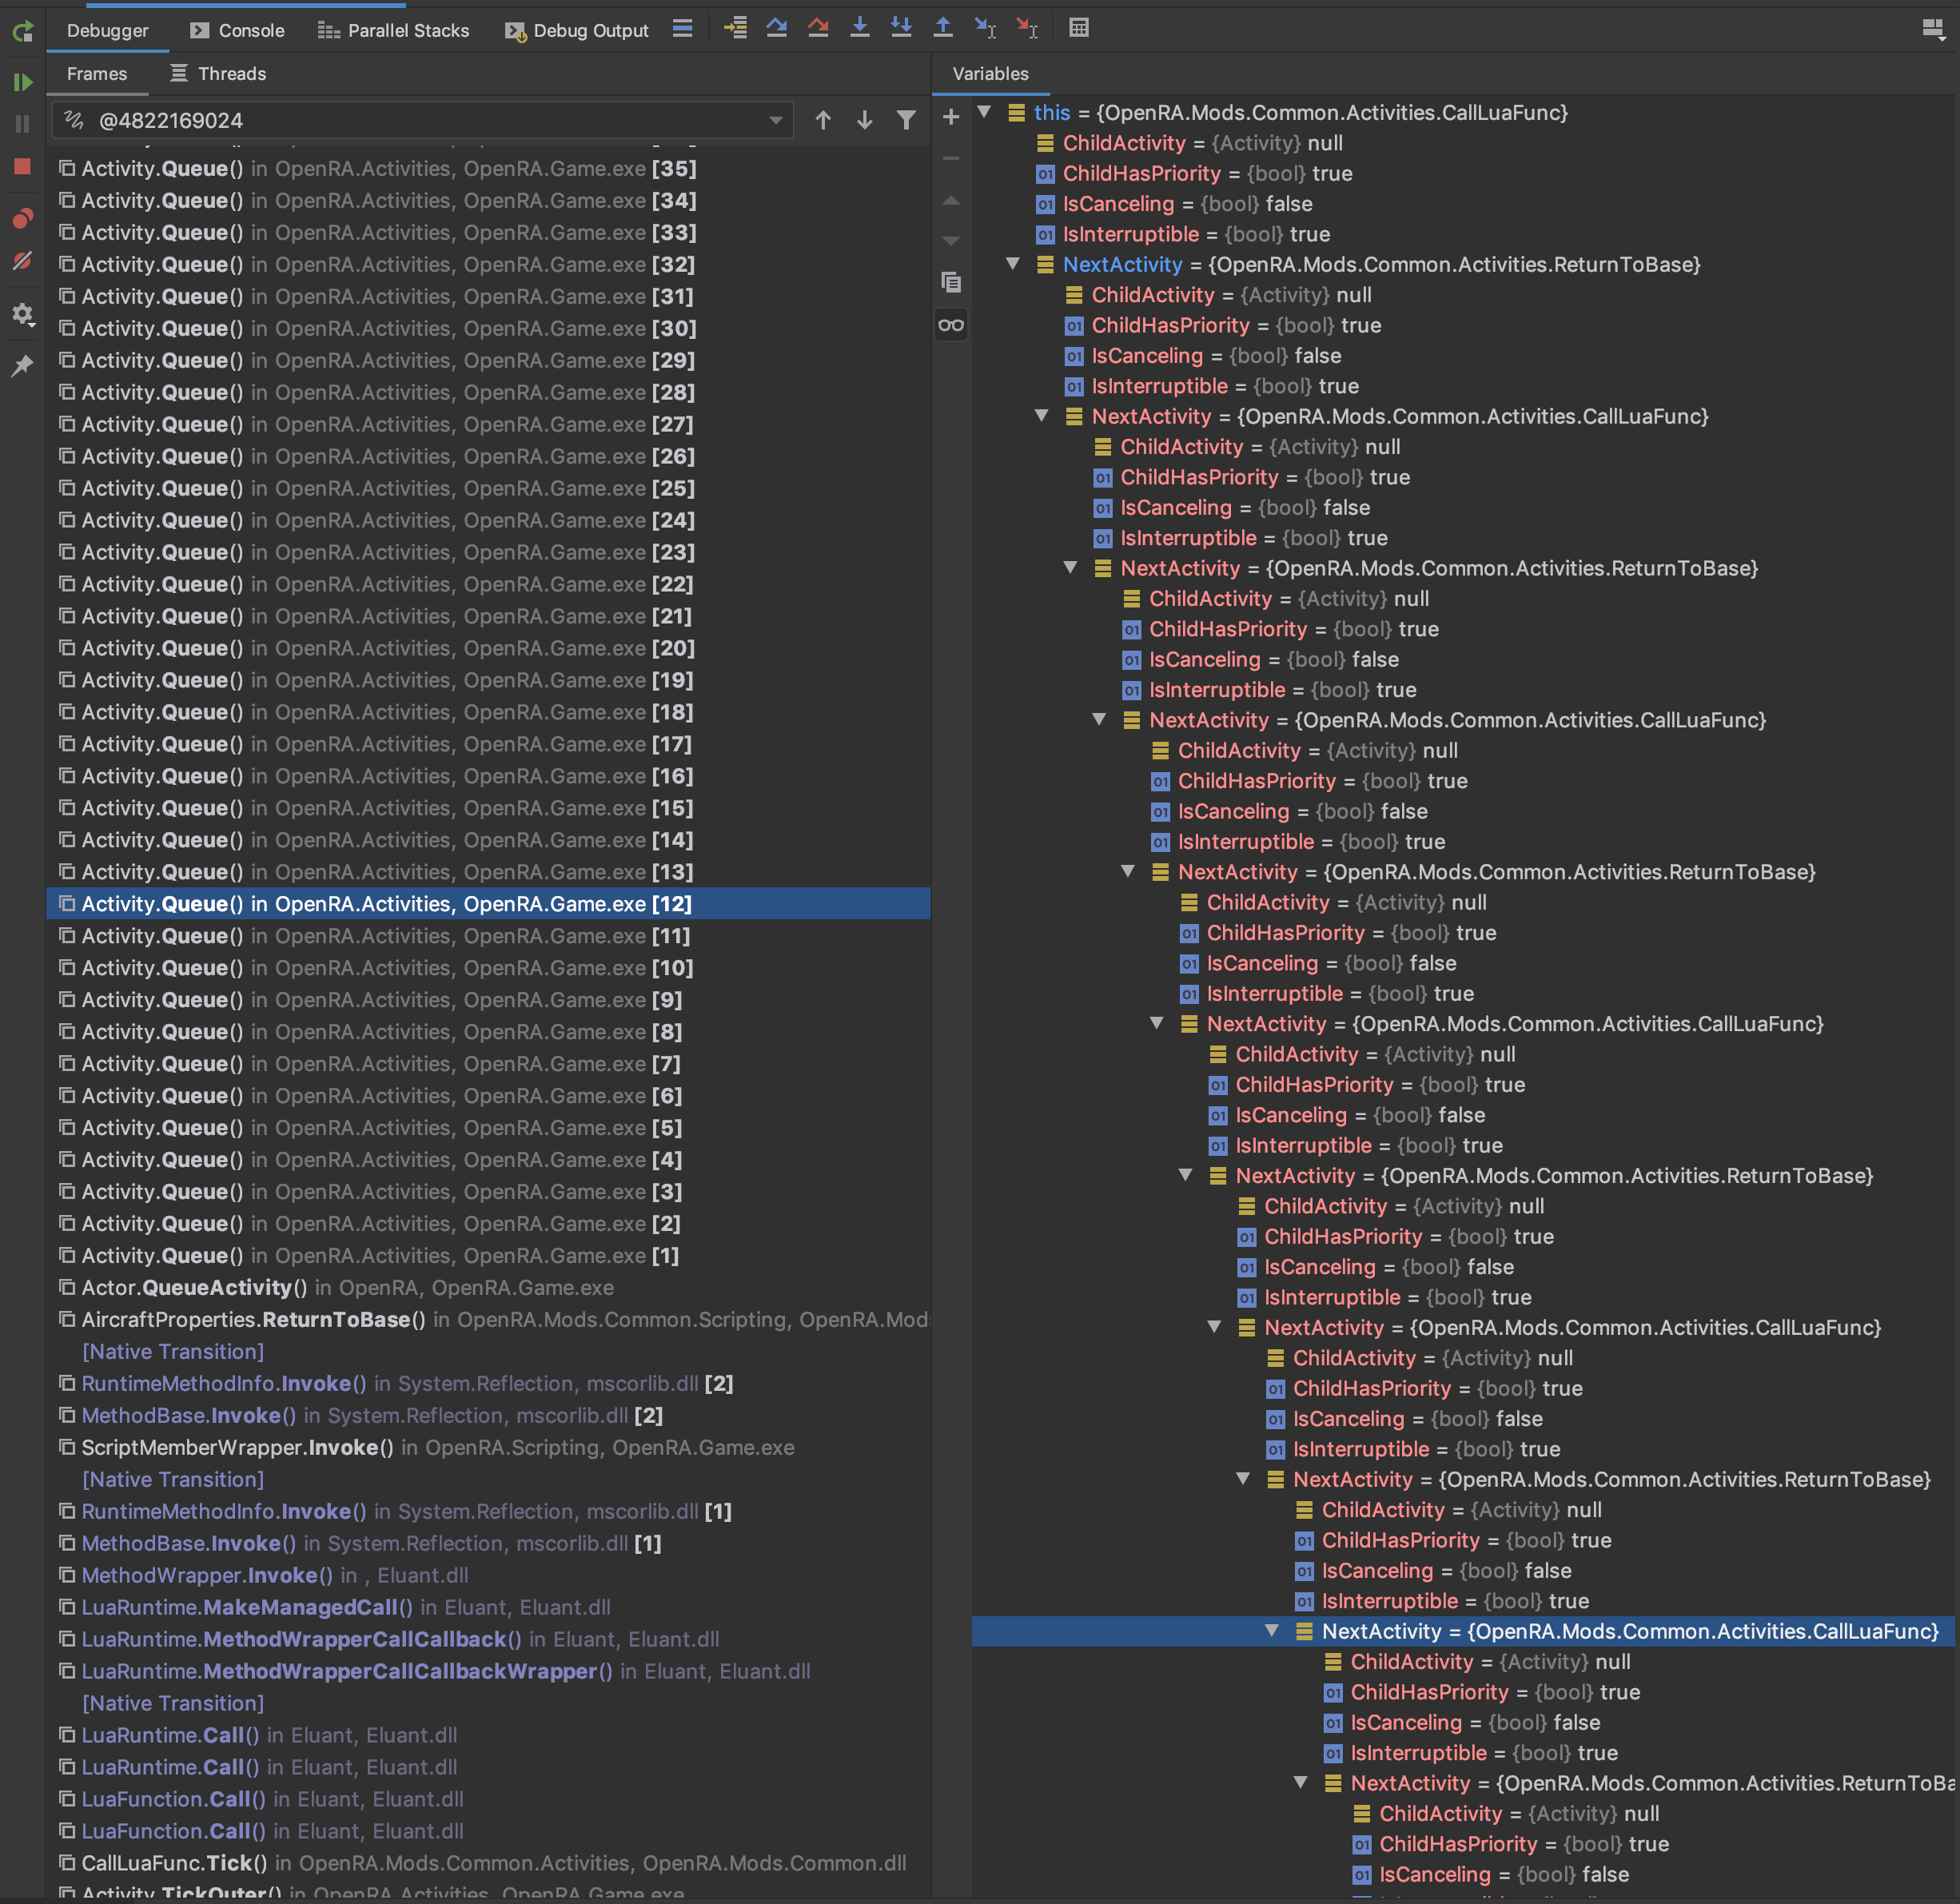Switch to the Console tab
Viewport: 1960px width, 1904px height.
(x=238, y=30)
